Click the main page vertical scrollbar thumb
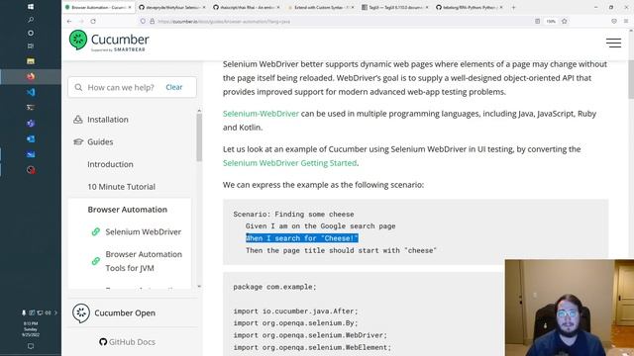Screen dimensions: 634x356 pos(631,79)
